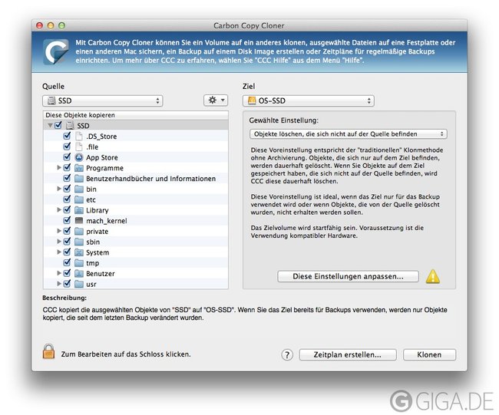This screenshot has height=415, width=499.
Task: Click the Benutzer folder icon
Action: 79,274
